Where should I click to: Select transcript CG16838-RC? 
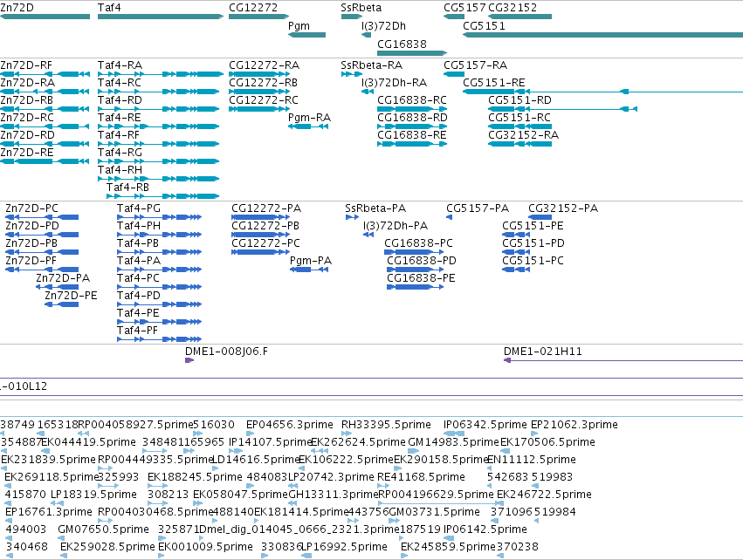412,100
